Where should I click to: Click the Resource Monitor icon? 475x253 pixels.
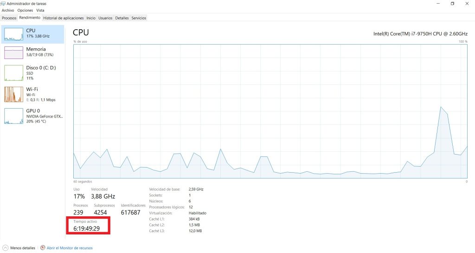(x=43, y=248)
